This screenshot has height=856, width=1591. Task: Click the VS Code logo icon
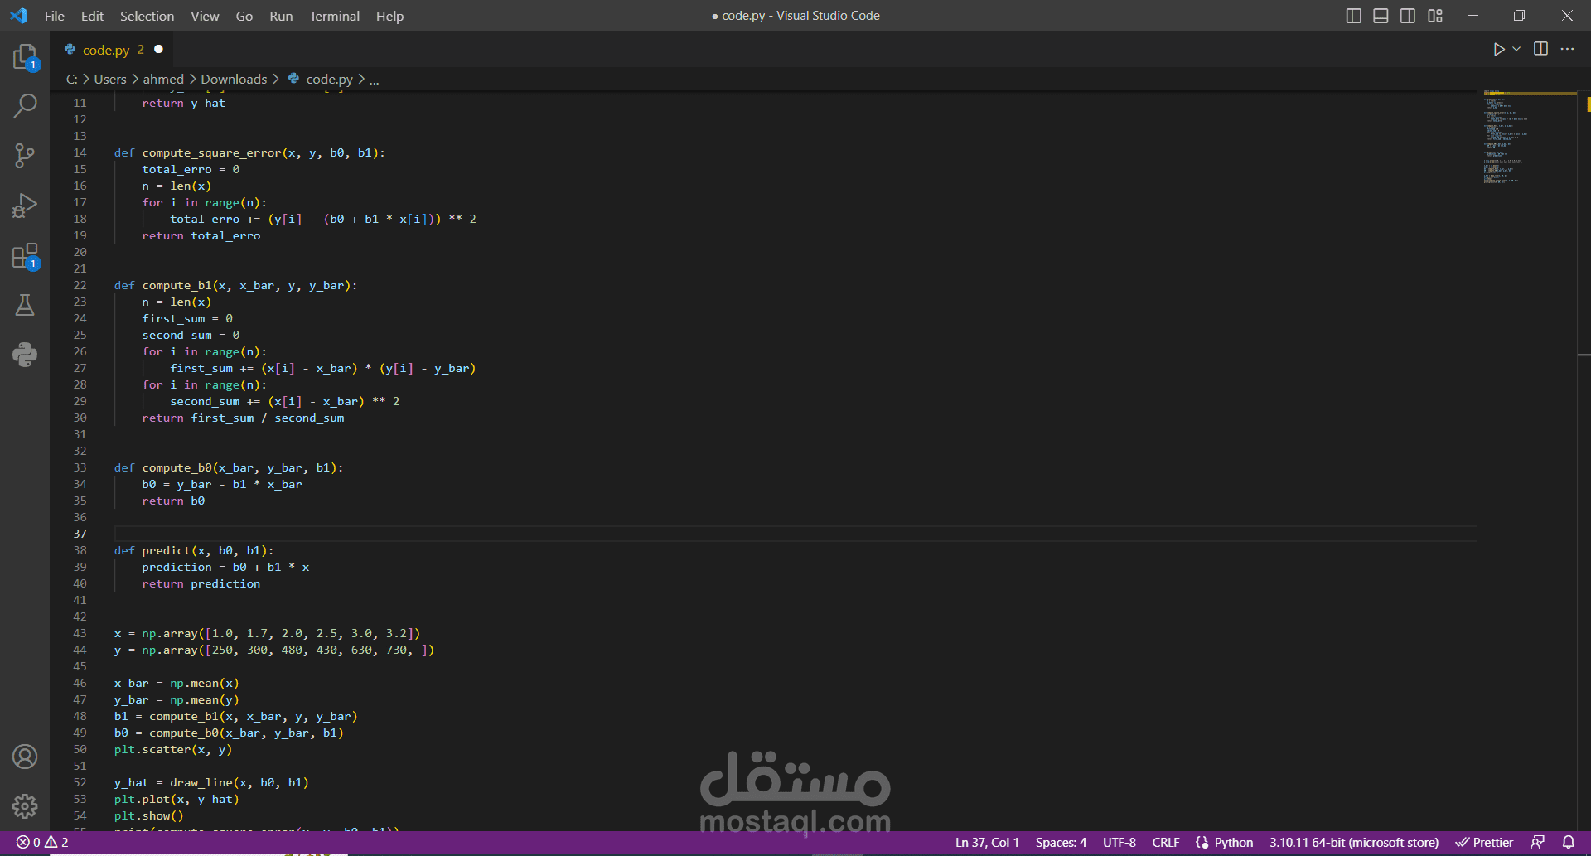click(18, 16)
